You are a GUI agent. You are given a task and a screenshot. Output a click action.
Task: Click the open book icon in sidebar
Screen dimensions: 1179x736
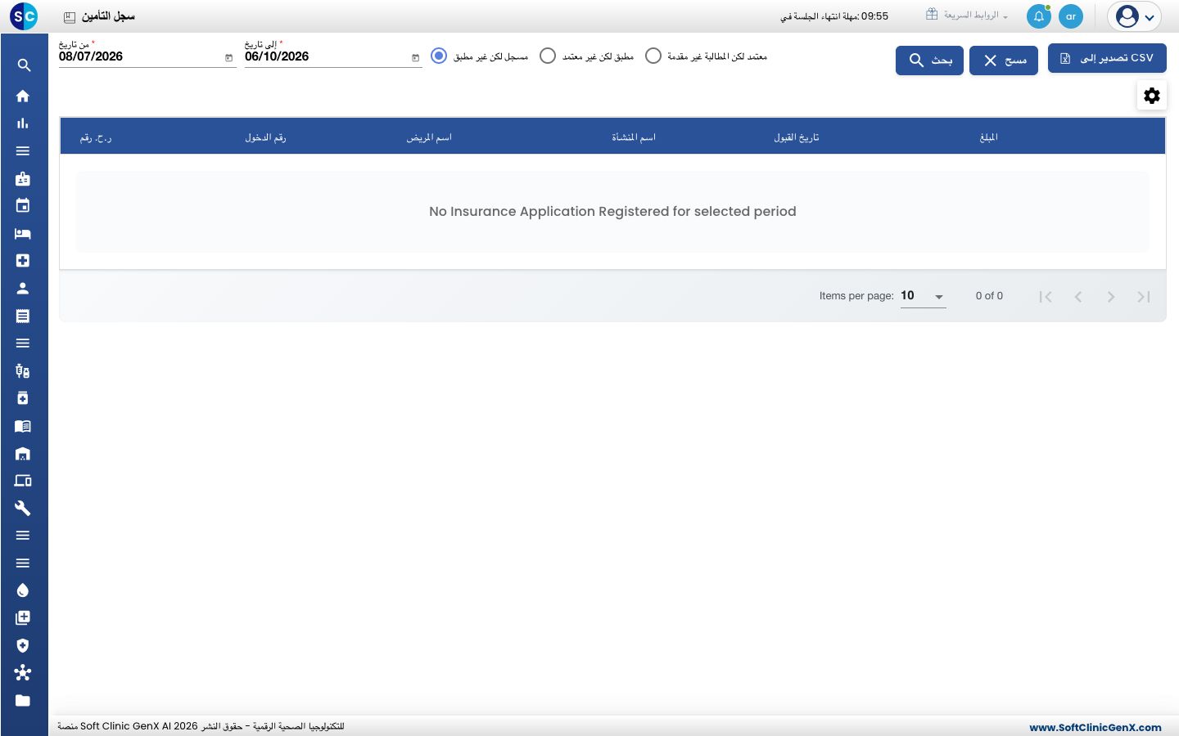[x=23, y=426]
